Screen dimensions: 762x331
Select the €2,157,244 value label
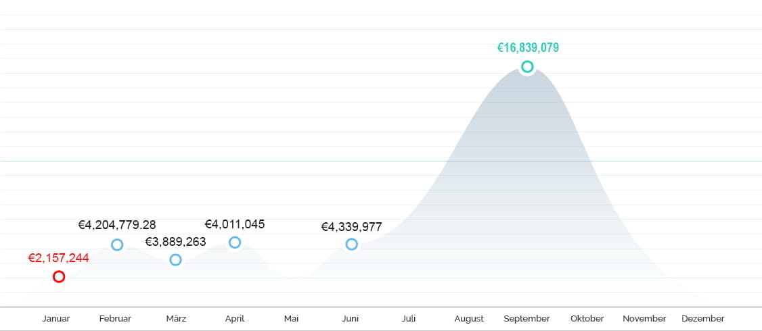click(59, 258)
